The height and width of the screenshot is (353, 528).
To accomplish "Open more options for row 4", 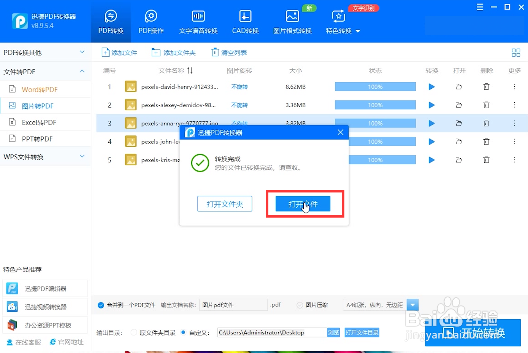I will click(x=515, y=142).
